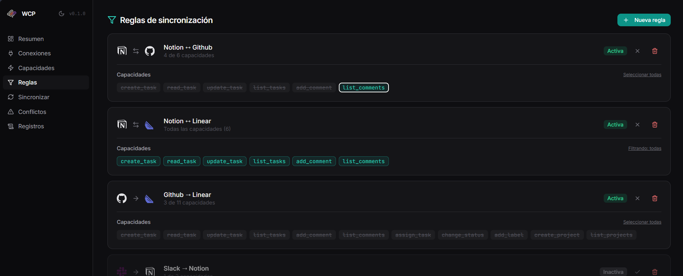Delete the Notion ↔ Github rule

pyautogui.click(x=655, y=51)
